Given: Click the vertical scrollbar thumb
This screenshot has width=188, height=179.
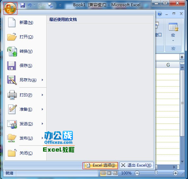Looking at the screenshot, I should click(182, 103).
